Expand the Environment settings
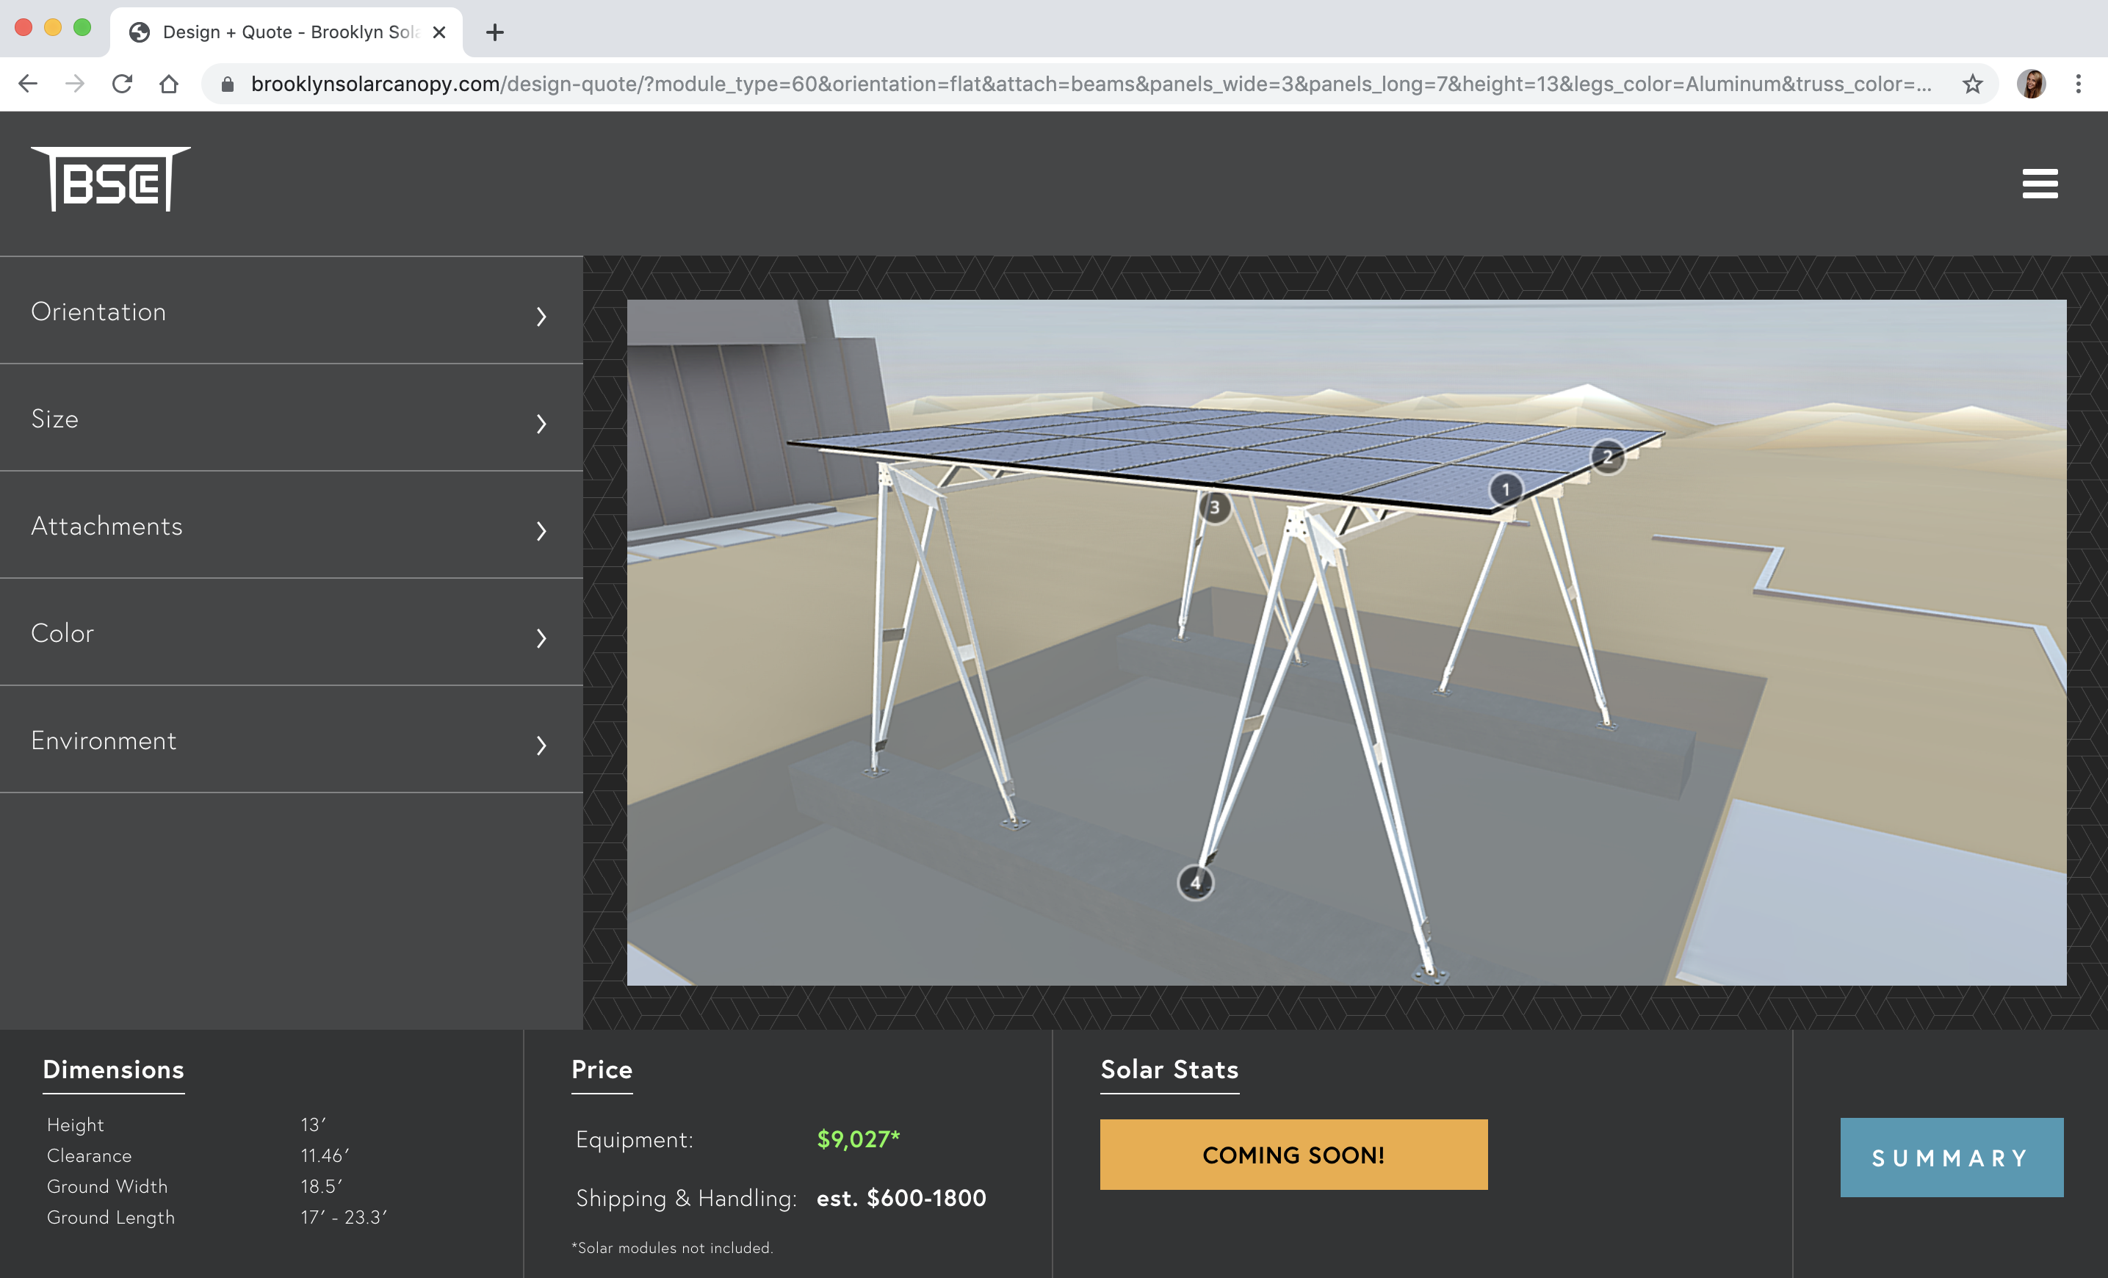The image size is (2108, 1278). 291,741
